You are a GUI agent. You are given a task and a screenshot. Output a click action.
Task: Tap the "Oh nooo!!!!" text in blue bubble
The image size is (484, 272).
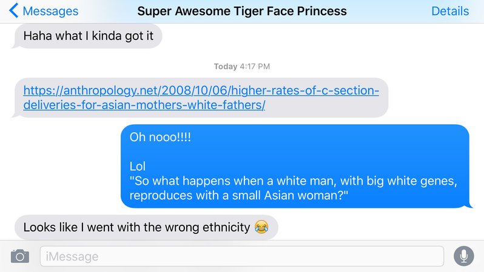pyautogui.click(x=160, y=138)
